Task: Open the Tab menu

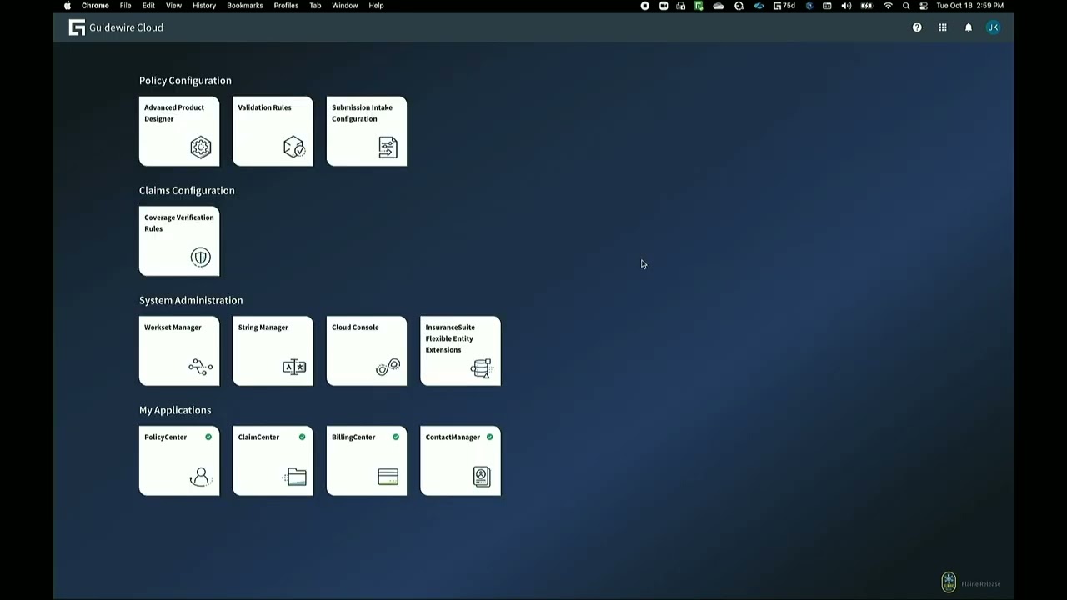Action: coord(315,6)
